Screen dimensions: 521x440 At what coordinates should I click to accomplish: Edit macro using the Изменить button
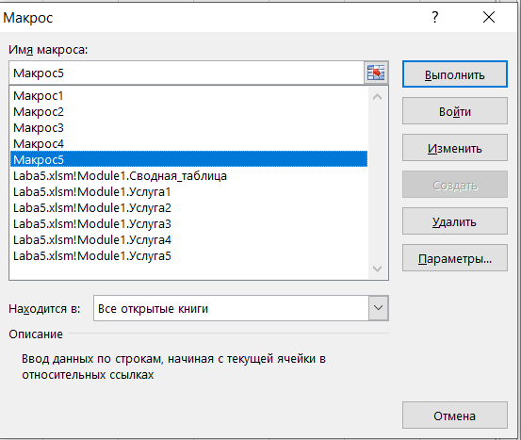[455, 148]
